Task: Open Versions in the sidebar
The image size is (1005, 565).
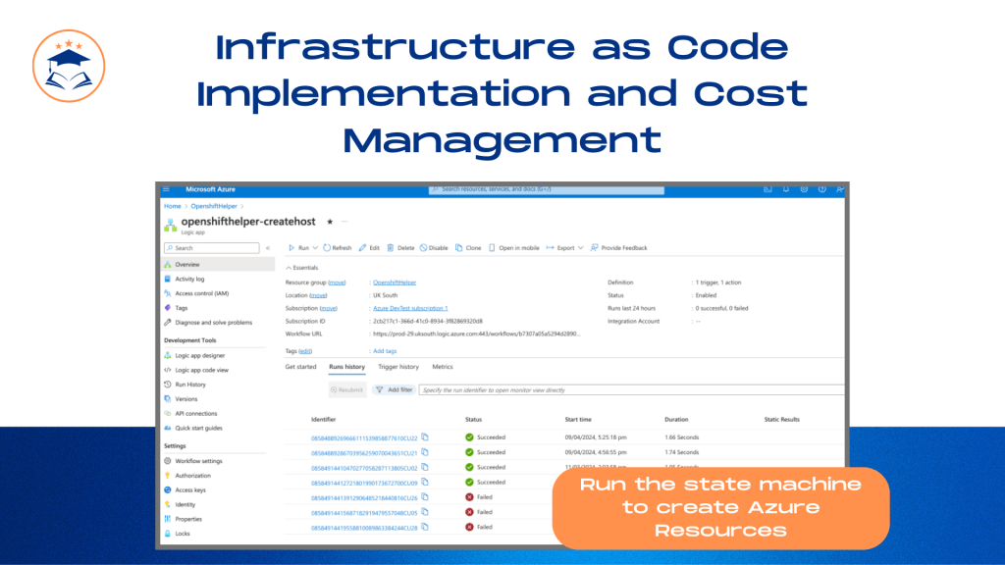Action: 186,399
